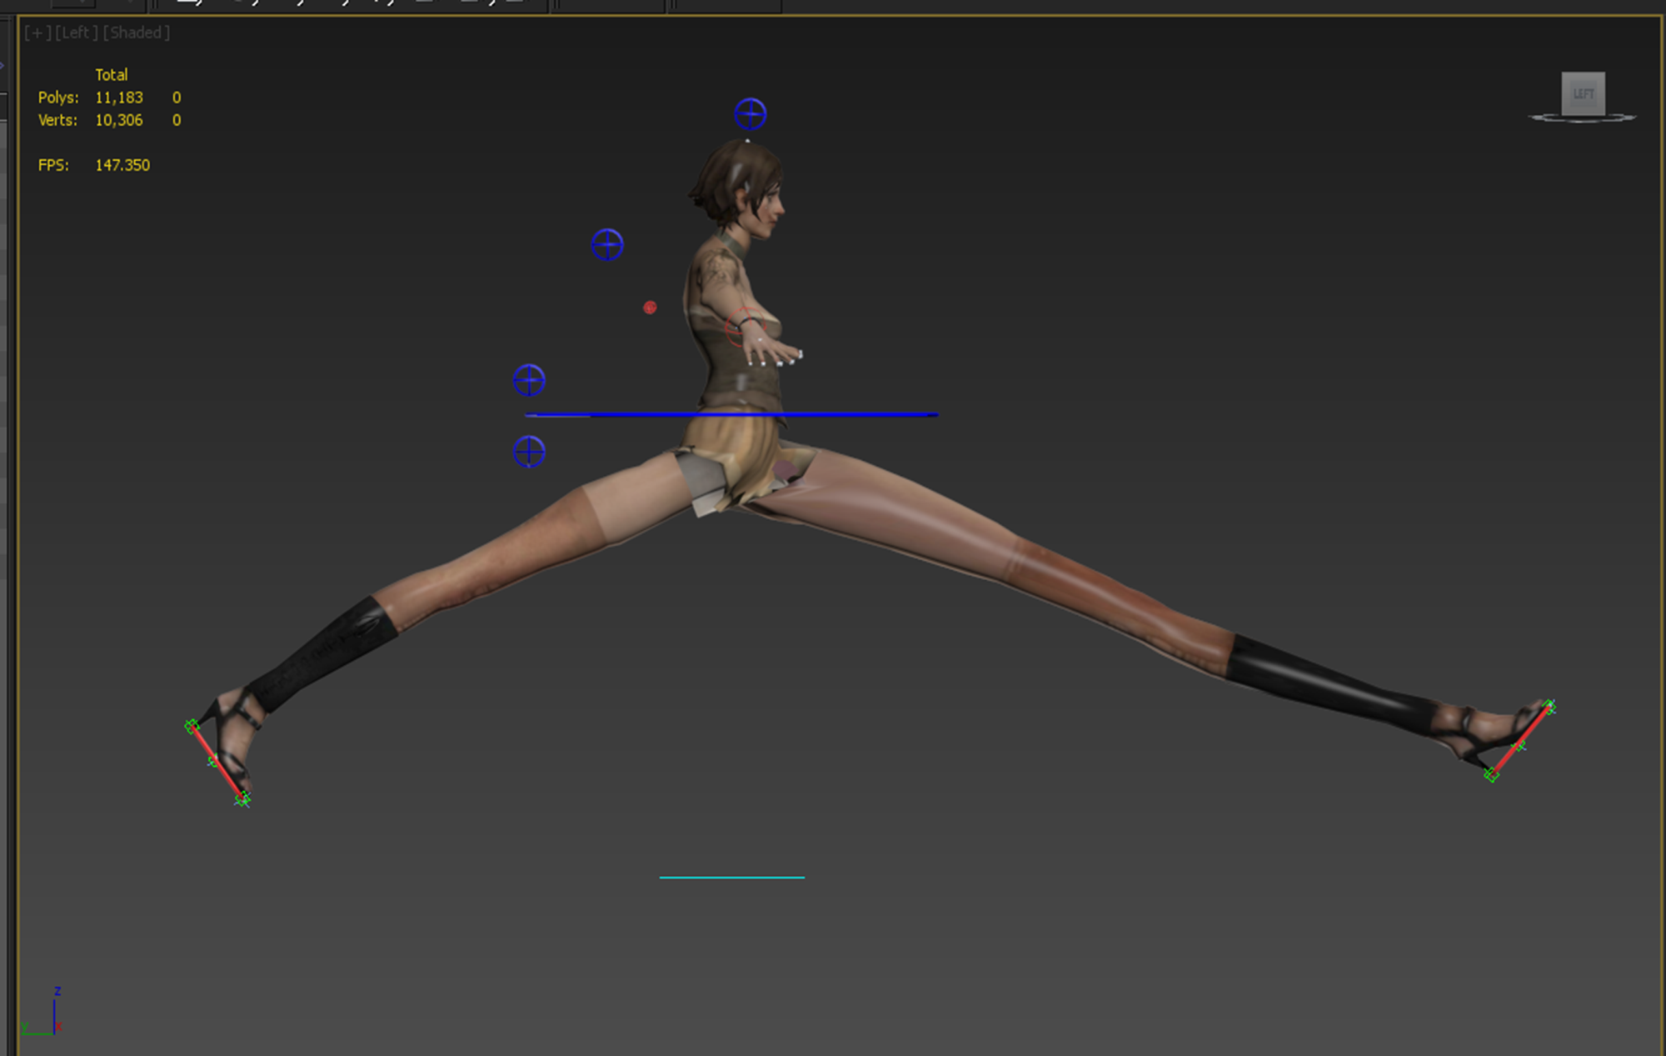Select the blue circle helper behind the shoulders
1666x1056 pixels.
[x=607, y=245]
